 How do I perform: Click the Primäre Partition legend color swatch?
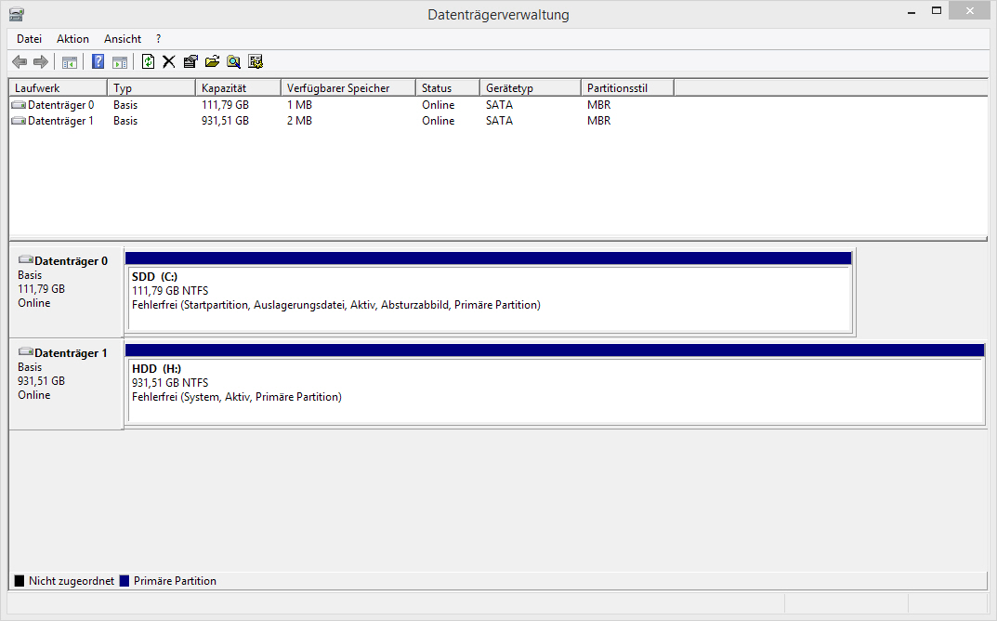coord(125,581)
